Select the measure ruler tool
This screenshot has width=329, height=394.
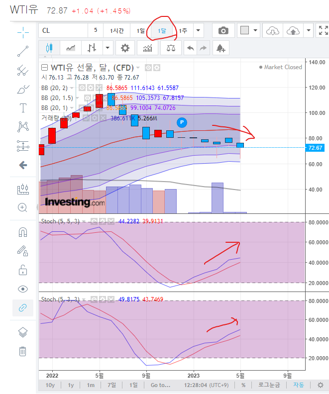[23, 189]
